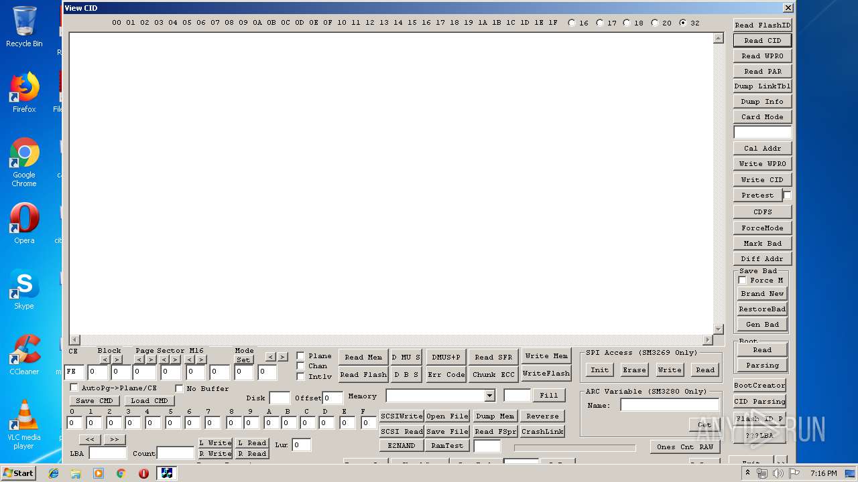
Task: Open Opera from the taskbar
Action: tap(143, 473)
